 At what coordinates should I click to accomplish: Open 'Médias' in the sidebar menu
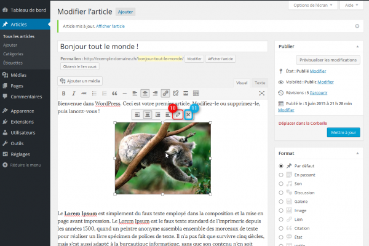(18, 75)
